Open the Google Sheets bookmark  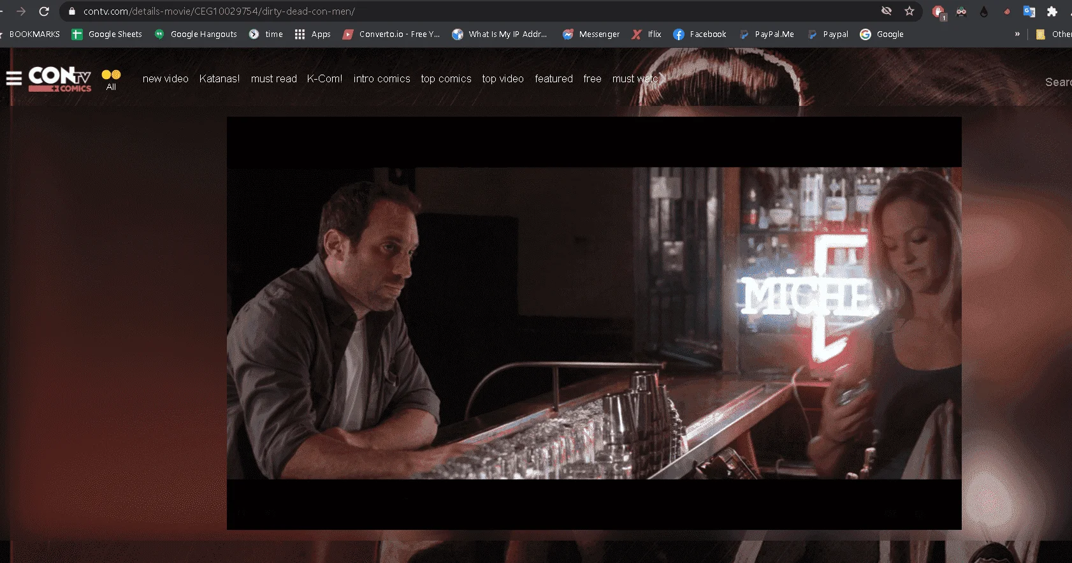106,34
